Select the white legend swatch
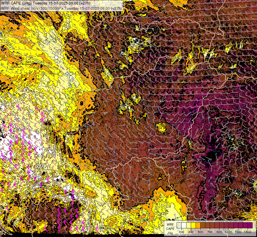This screenshot has width=257, height=237. (184, 225)
